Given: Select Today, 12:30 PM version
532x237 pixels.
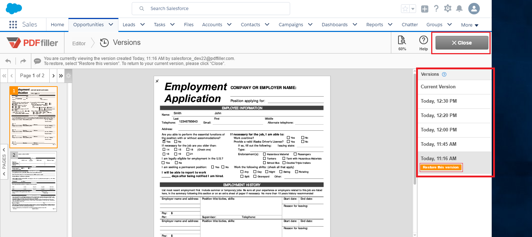Looking at the screenshot, I should (x=455, y=101).
